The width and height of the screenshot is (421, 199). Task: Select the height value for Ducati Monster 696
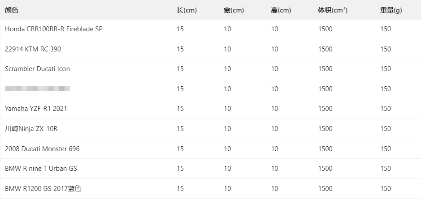[x=274, y=148]
